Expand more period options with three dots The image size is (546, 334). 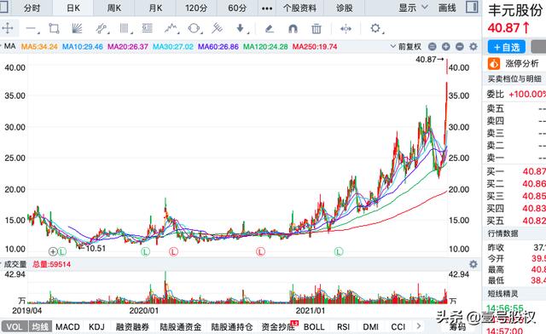click(267, 8)
